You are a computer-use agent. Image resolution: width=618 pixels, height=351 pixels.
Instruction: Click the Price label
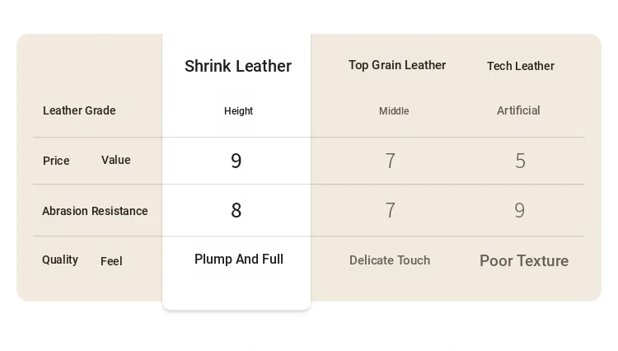click(x=56, y=161)
